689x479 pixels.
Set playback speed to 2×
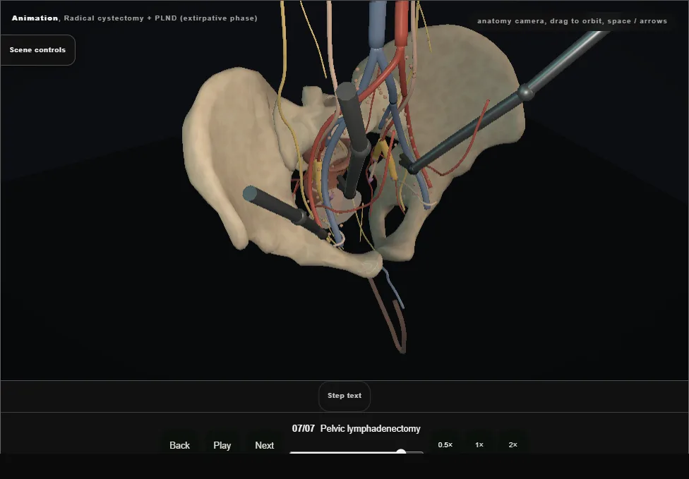pyautogui.click(x=513, y=444)
